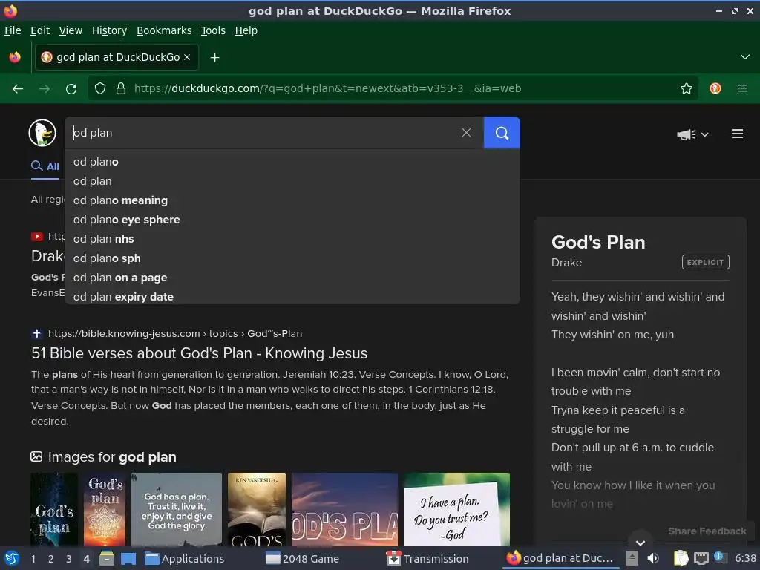Choose suggestion 'od plano eye sphere'
The width and height of the screenshot is (760, 570).
292,220
